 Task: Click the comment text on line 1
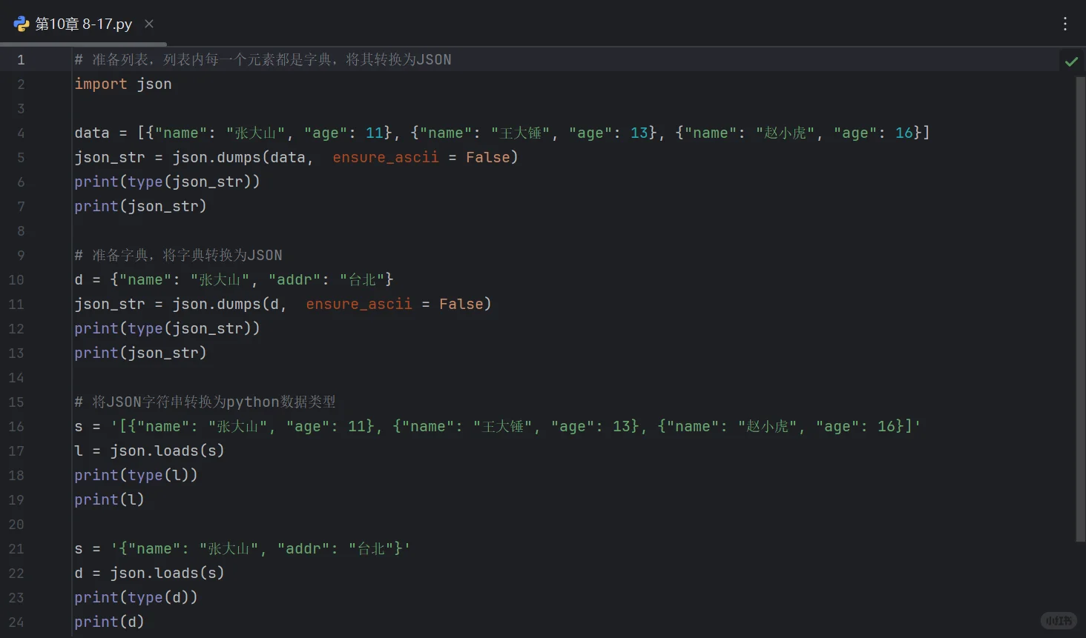tap(260, 59)
